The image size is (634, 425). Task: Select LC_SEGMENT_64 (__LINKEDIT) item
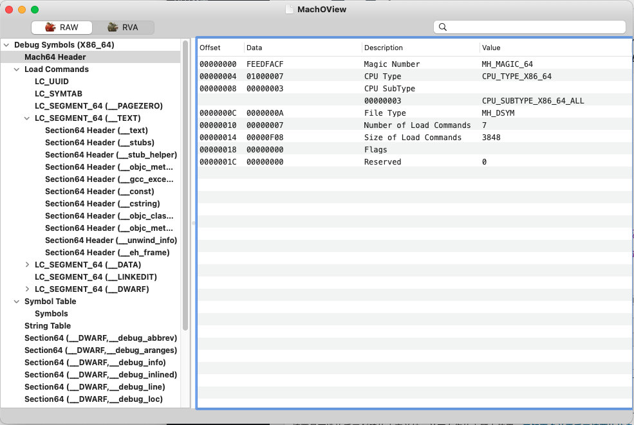96,277
